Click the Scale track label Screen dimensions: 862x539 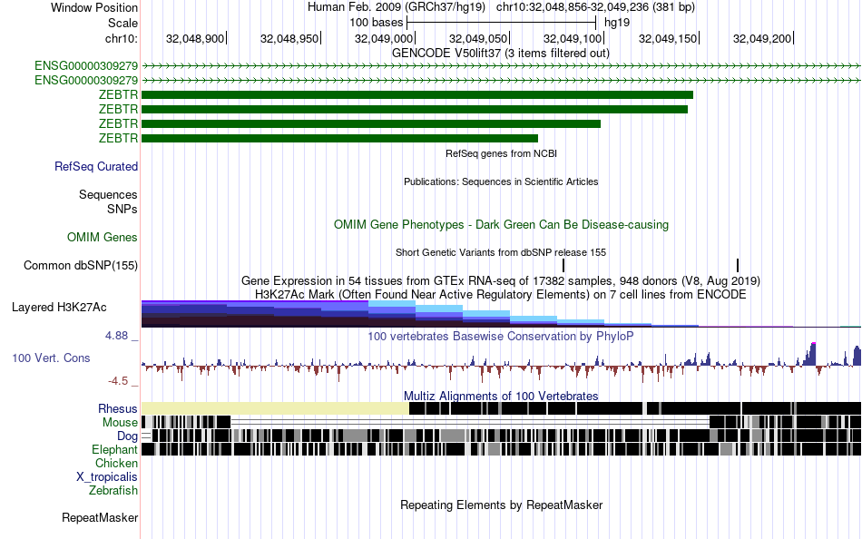[x=122, y=23]
